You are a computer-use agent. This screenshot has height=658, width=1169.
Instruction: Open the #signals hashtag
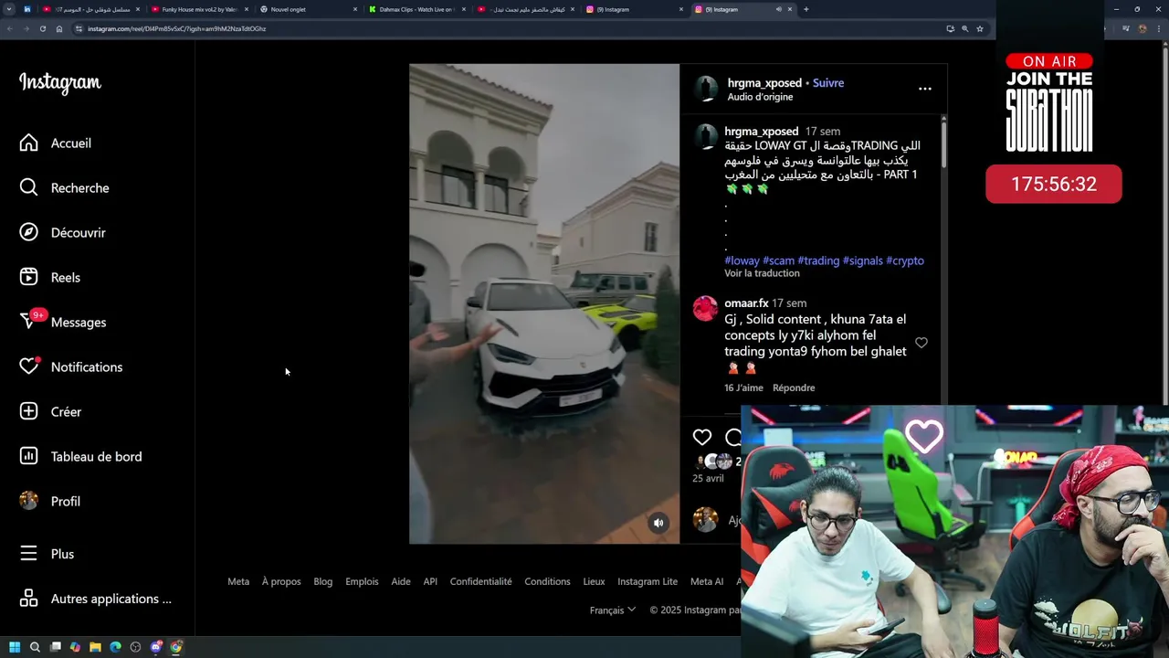863,260
